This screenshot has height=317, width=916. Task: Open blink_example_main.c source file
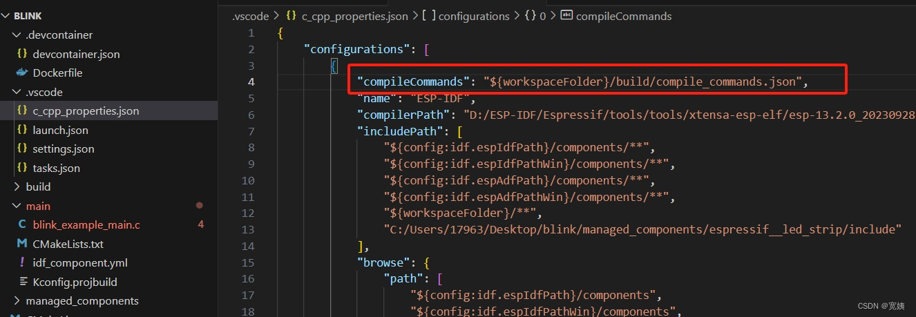pos(86,224)
